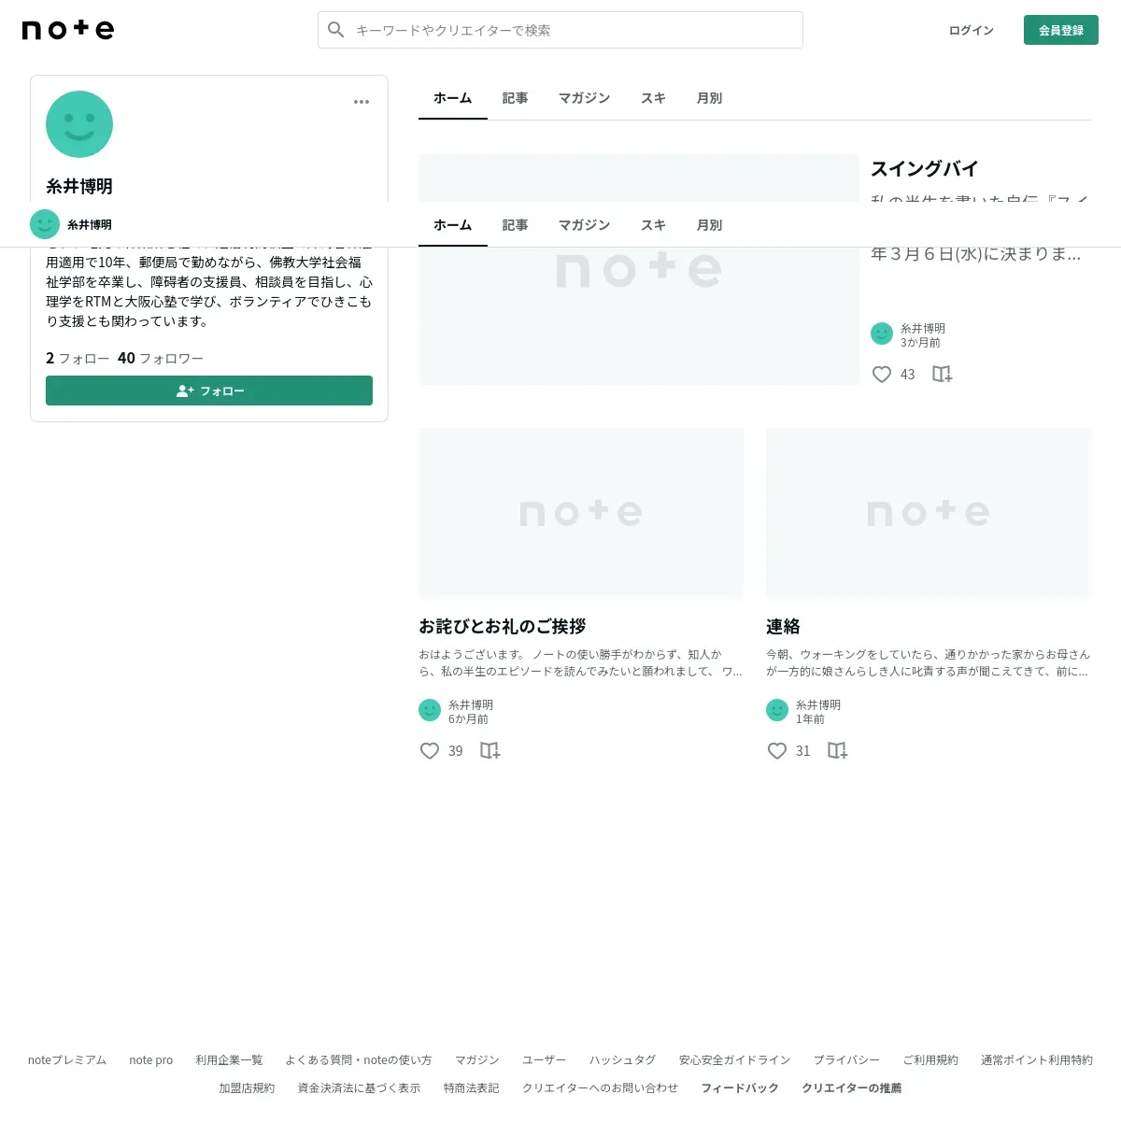Follow 糸井博明 with the フォロー button

coord(209,391)
